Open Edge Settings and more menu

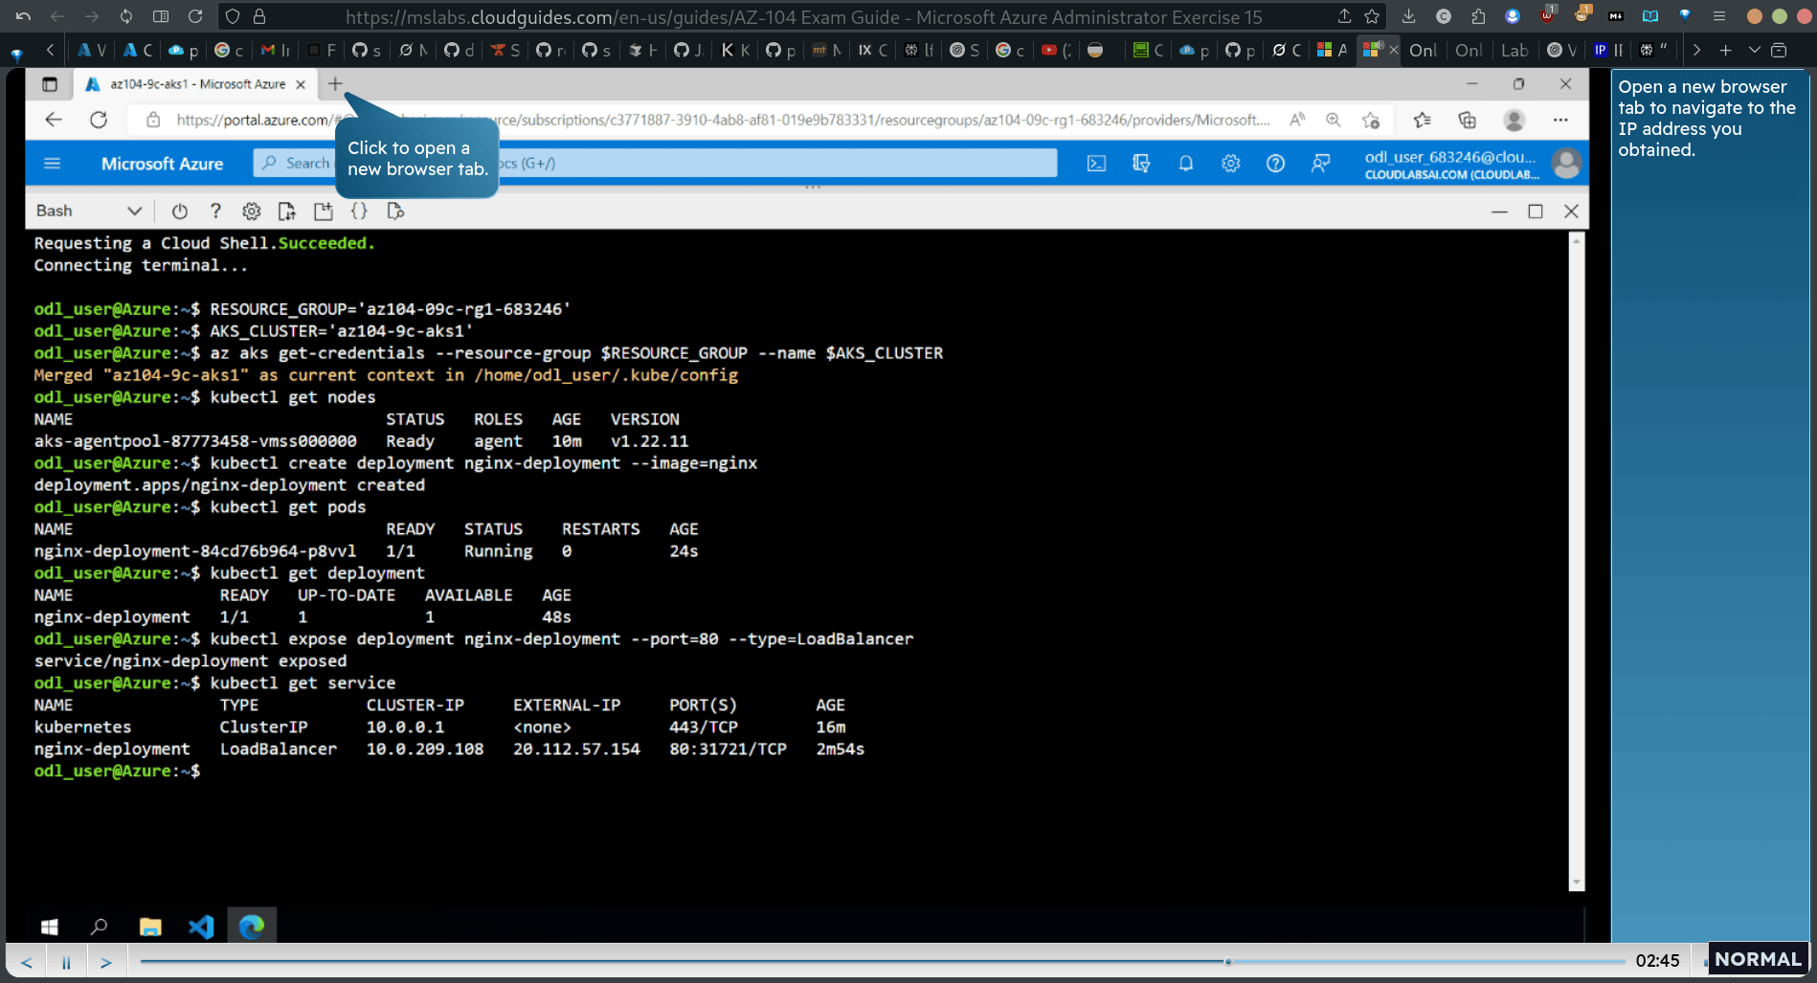(x=1560, y=120)
